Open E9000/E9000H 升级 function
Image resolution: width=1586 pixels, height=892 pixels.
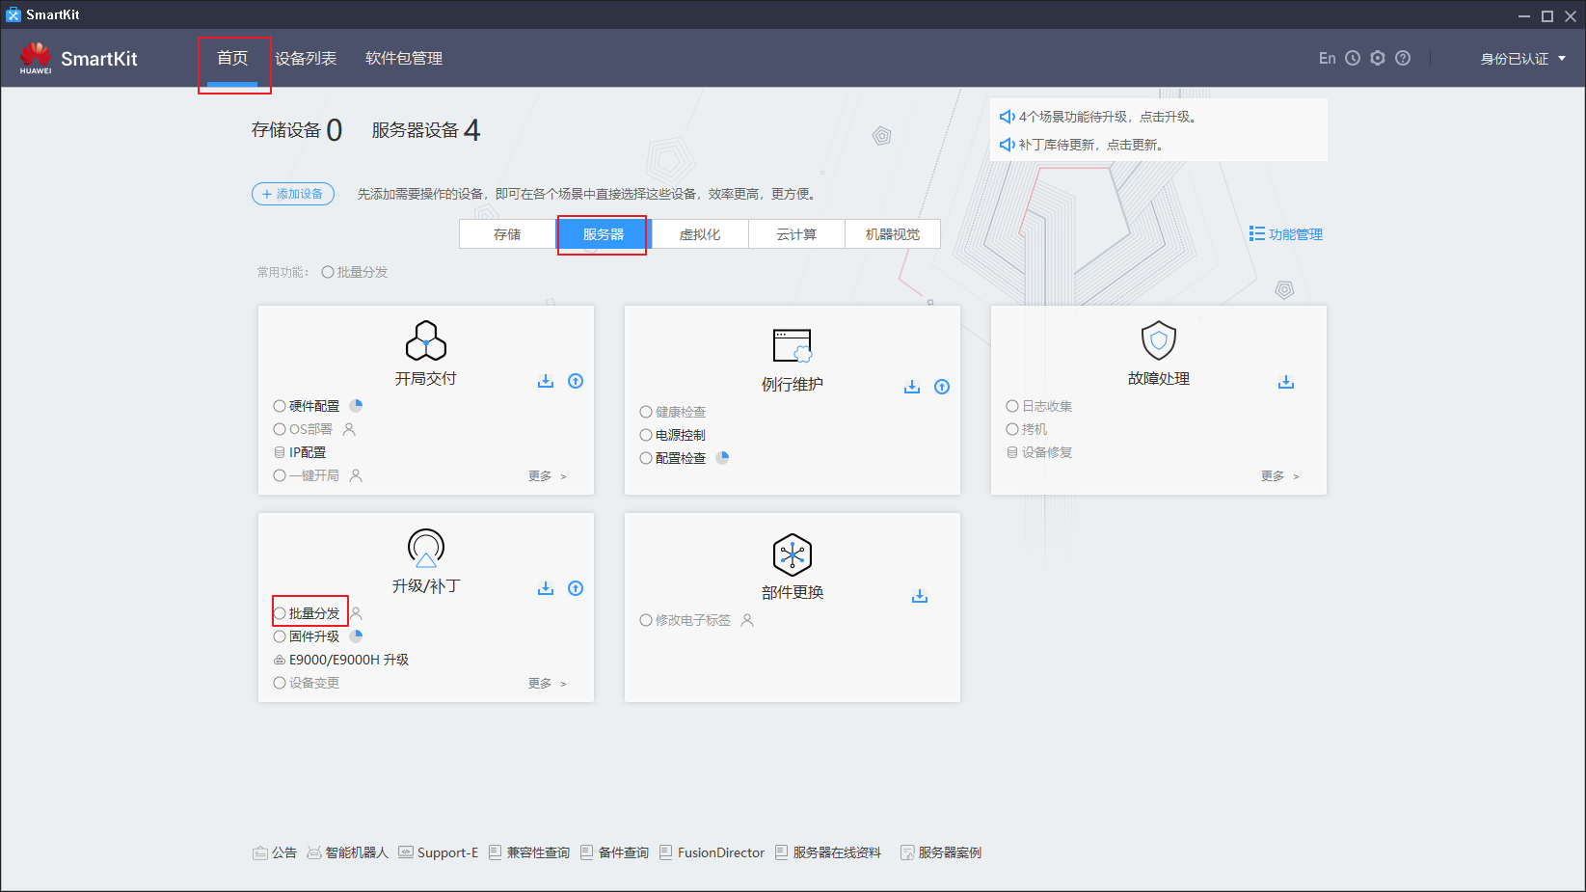[341, 660]
